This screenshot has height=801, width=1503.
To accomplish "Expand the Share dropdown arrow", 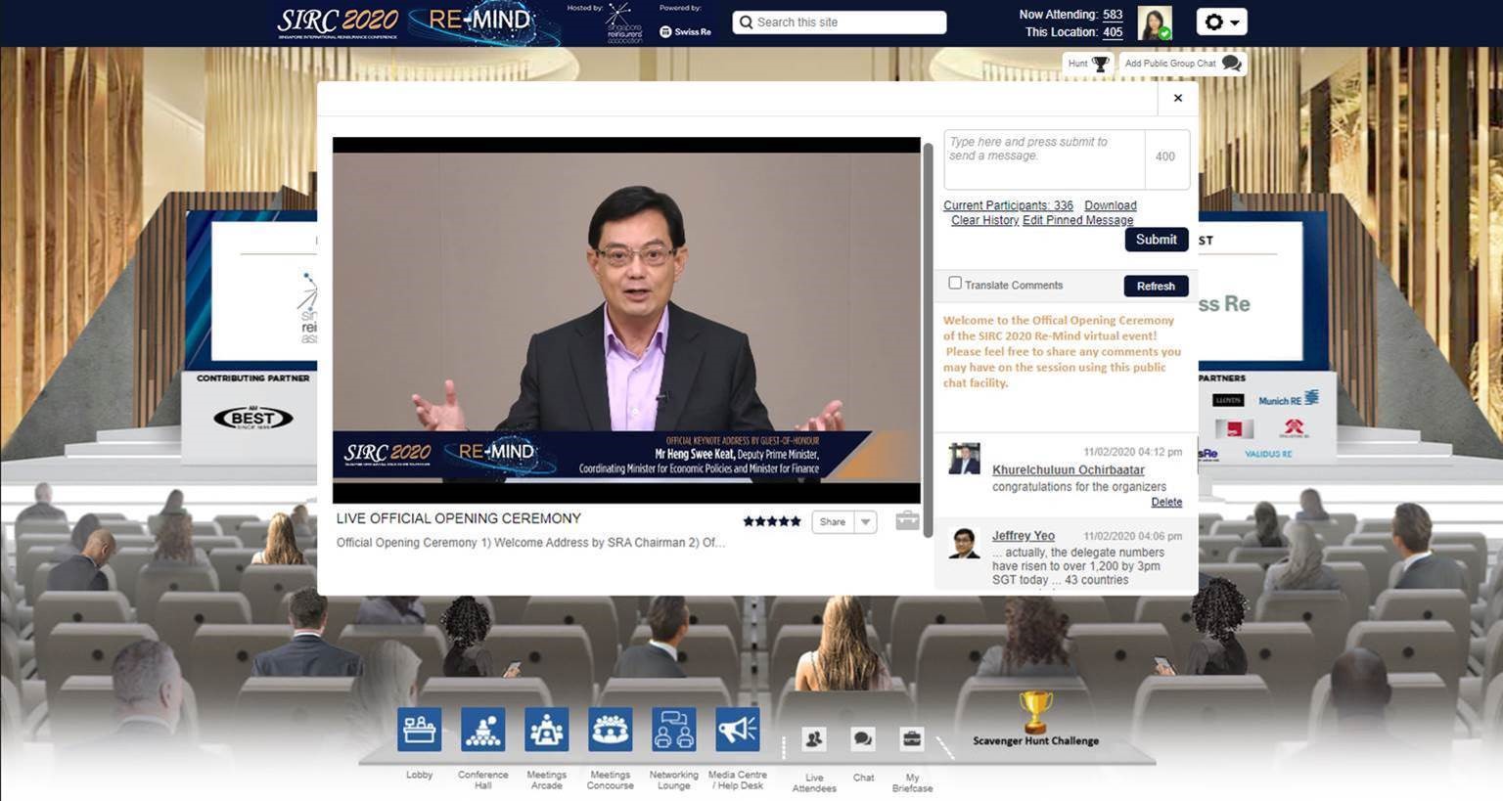I will tap(865, 522).
